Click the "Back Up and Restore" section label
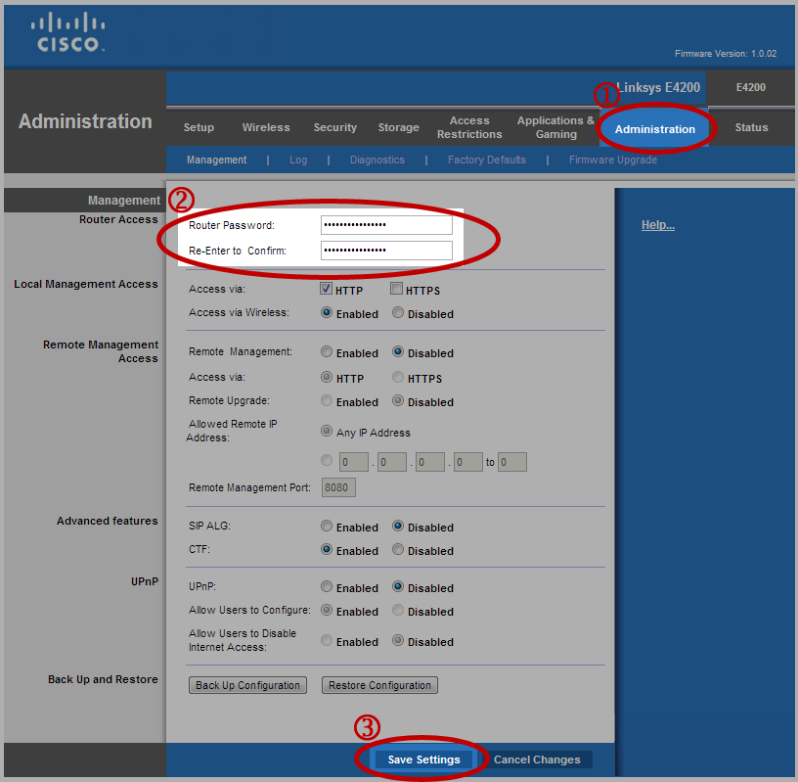The height and width of the screenshot is (782, 798). (x=103, y=679)
